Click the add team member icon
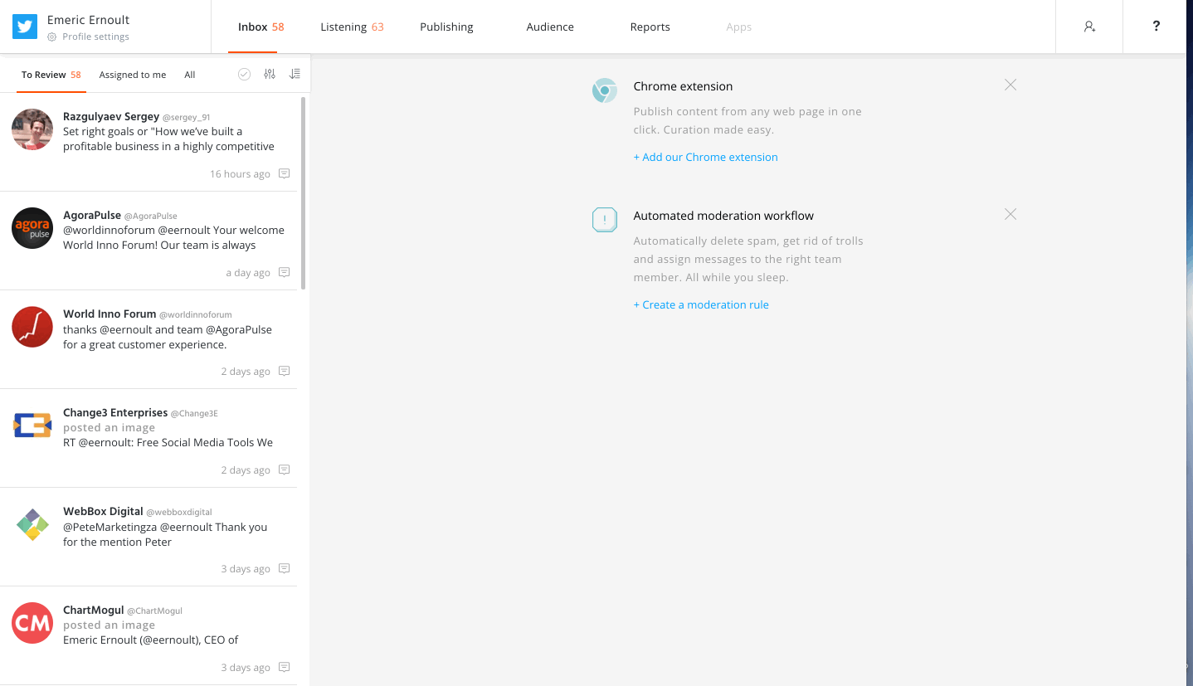This screenshot has width=1193, height=686. pyautogui.click(x=1089, y=27)
